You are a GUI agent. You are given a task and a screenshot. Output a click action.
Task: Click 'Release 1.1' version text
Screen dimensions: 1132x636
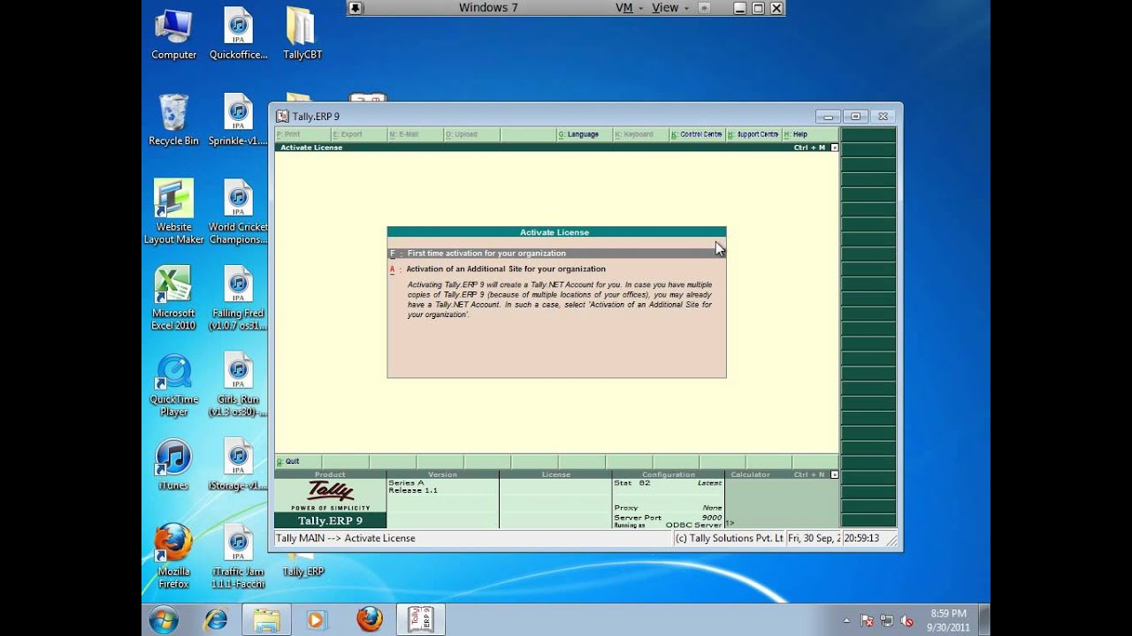(x=413, y=490)
